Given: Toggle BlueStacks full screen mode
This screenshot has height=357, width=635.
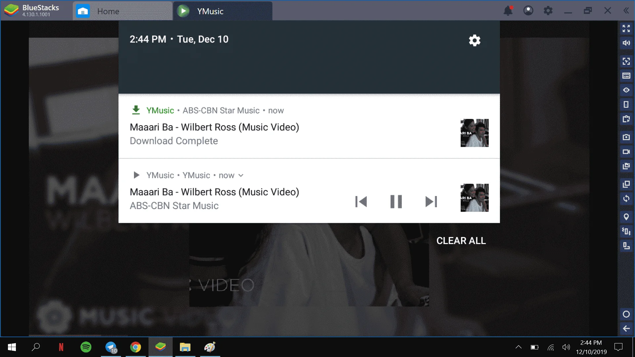Looking at the screenshot, I should click(626, 29).
